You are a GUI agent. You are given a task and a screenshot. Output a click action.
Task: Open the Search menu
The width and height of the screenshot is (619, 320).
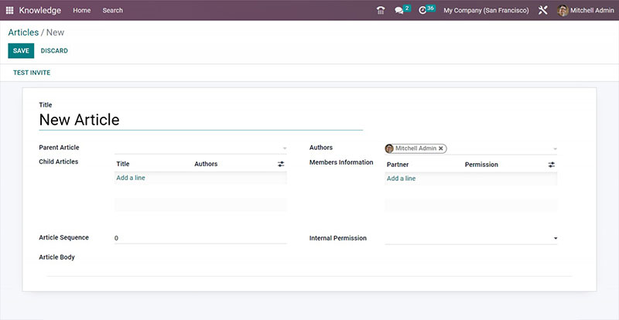pos(112,10)
